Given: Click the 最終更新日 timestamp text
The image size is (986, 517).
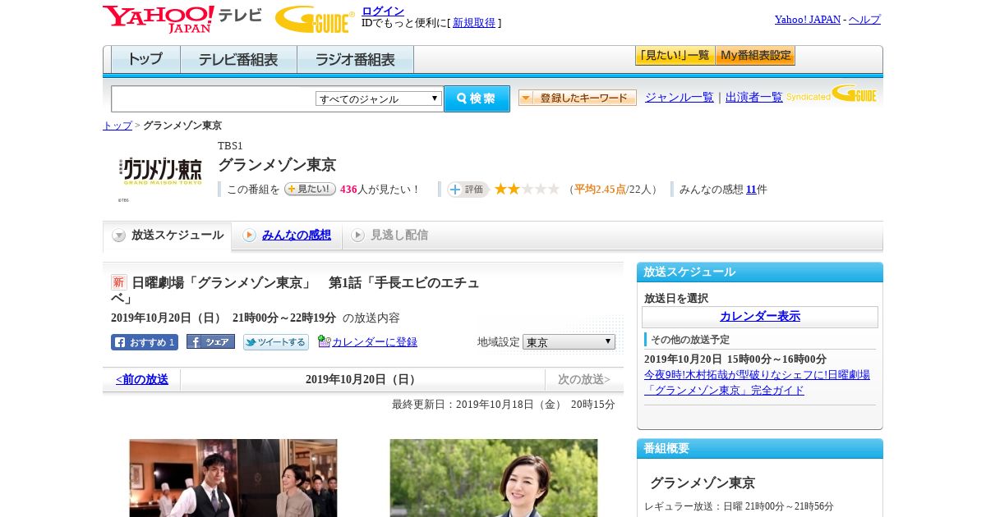Looking at the screenshot, I should click(504, 405).
